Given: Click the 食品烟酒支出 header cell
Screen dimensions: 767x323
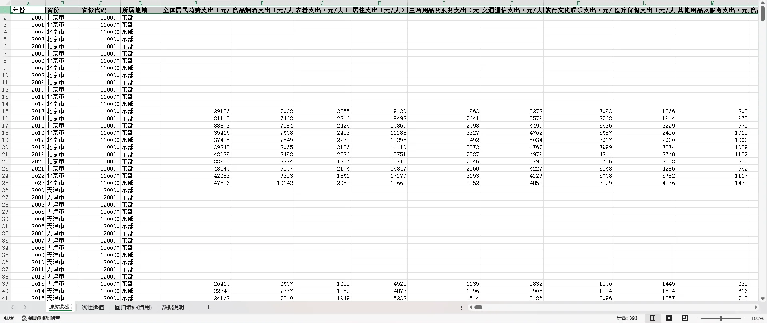Looking at the screenshot, I should click(262, 10).
